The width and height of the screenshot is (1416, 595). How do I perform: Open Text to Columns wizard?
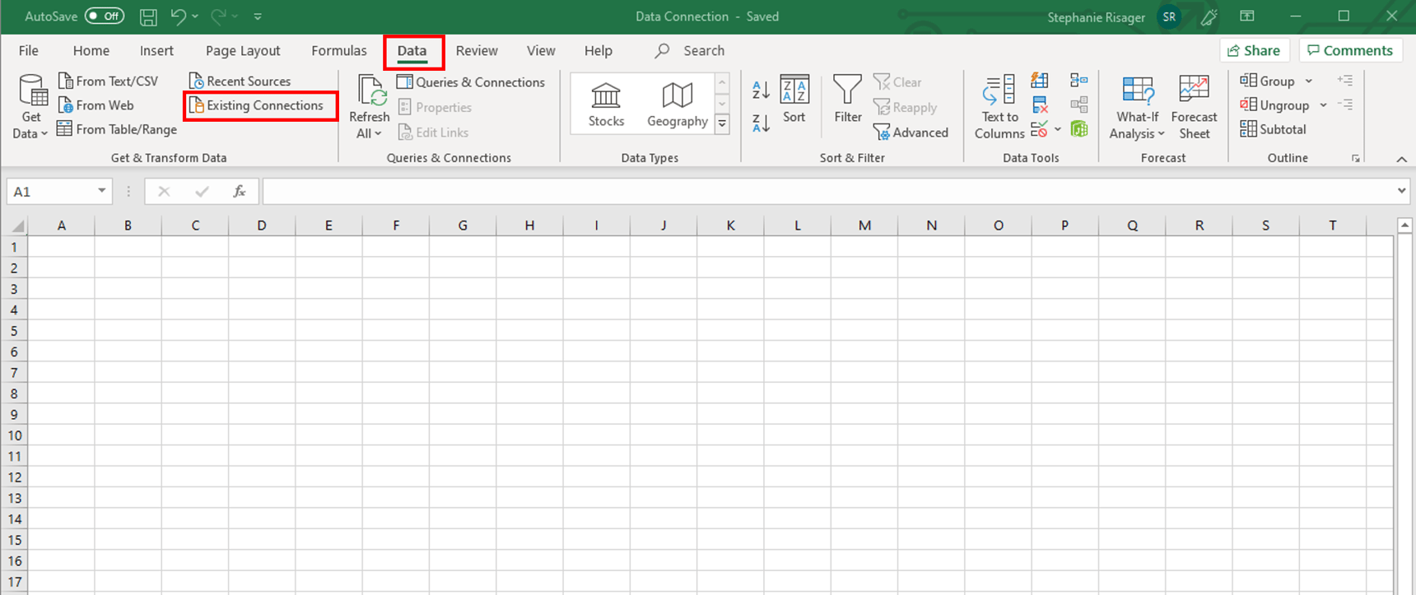(999, 107)
